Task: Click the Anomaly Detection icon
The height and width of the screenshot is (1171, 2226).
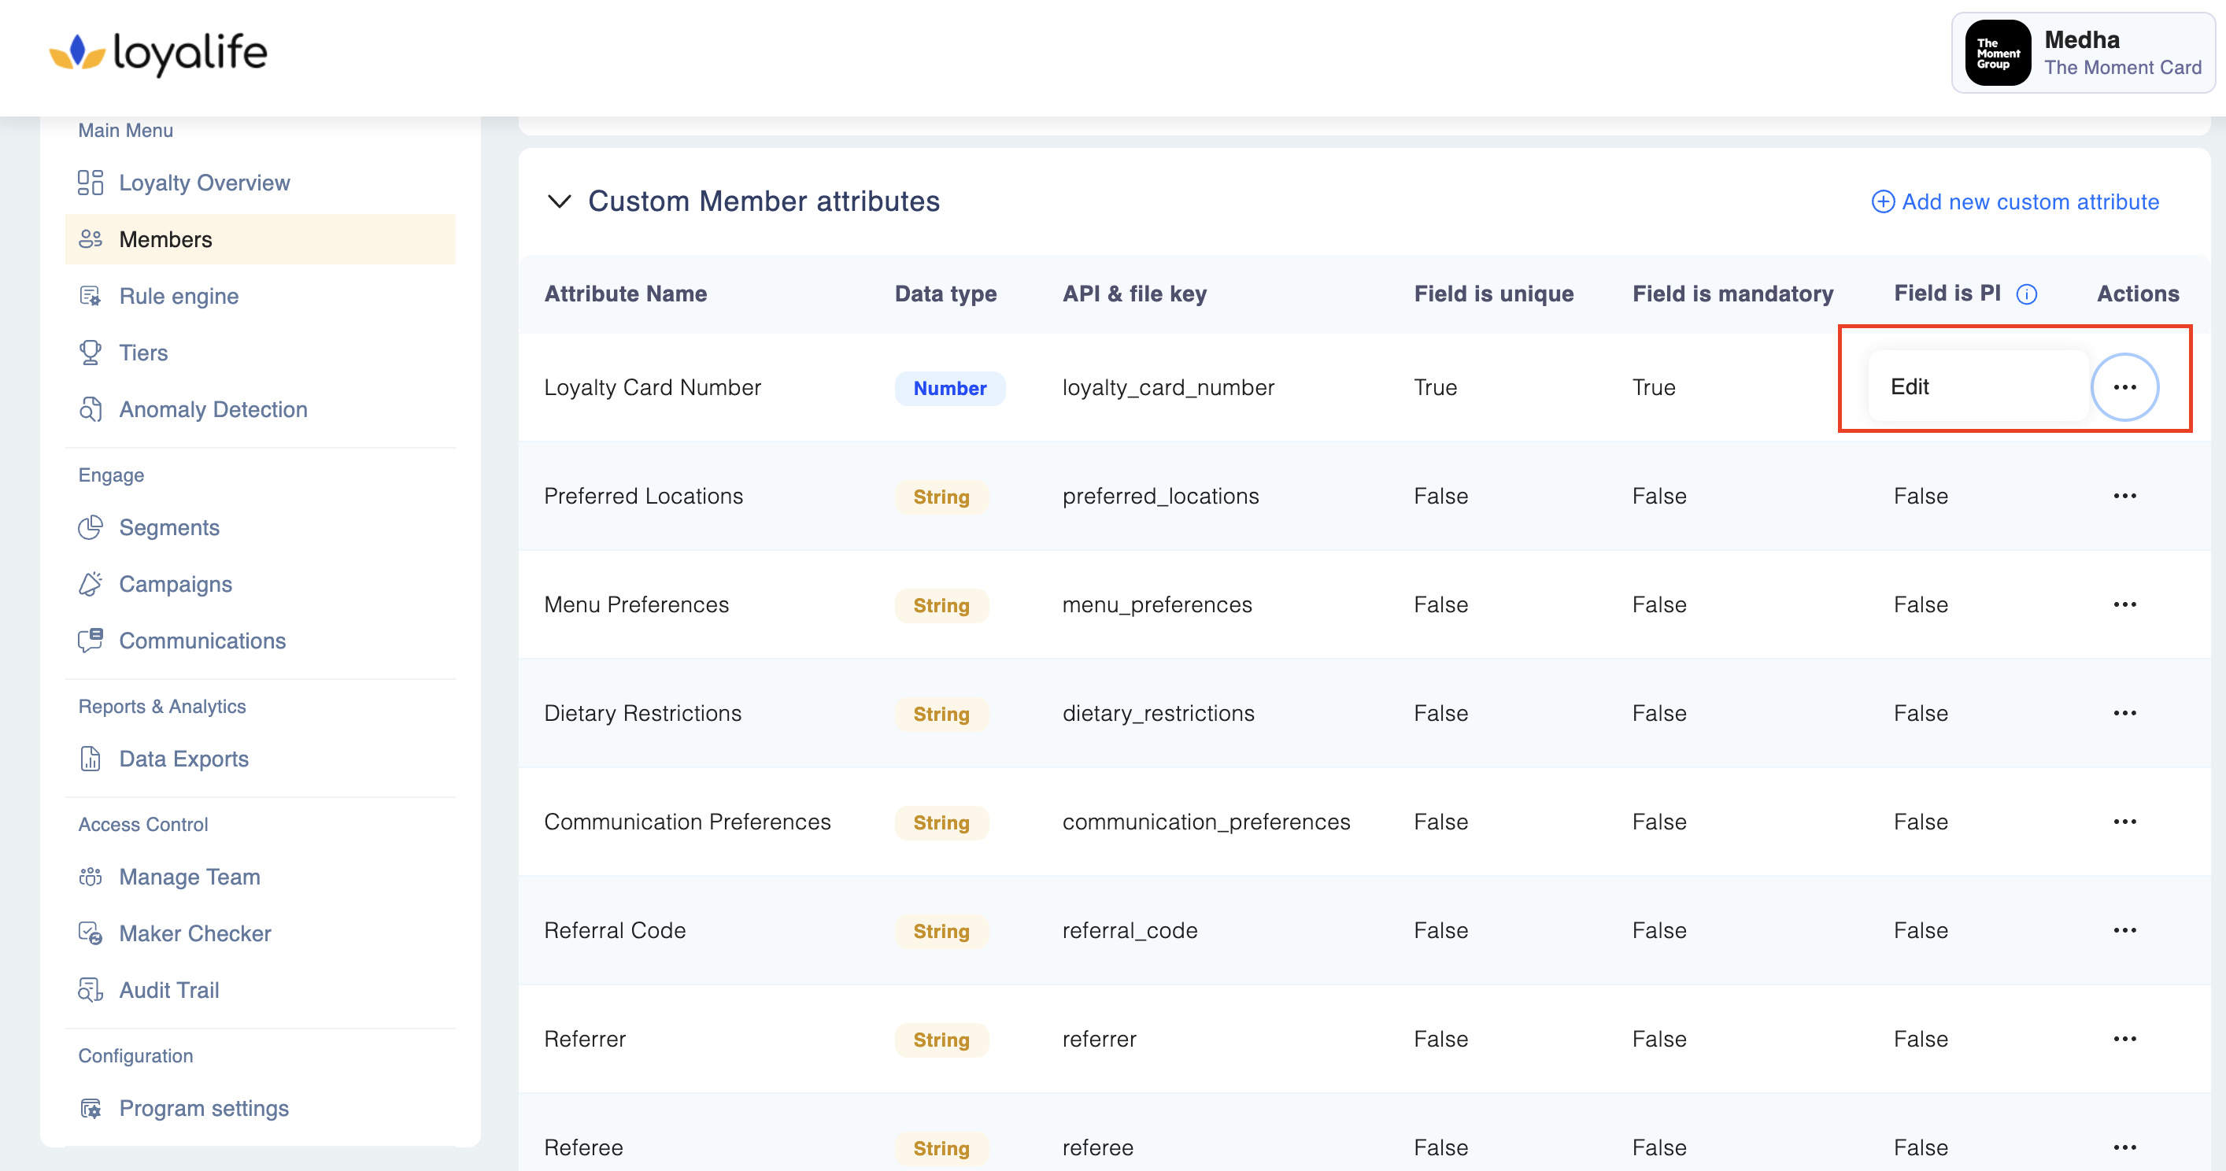Action: coord(90,410)
